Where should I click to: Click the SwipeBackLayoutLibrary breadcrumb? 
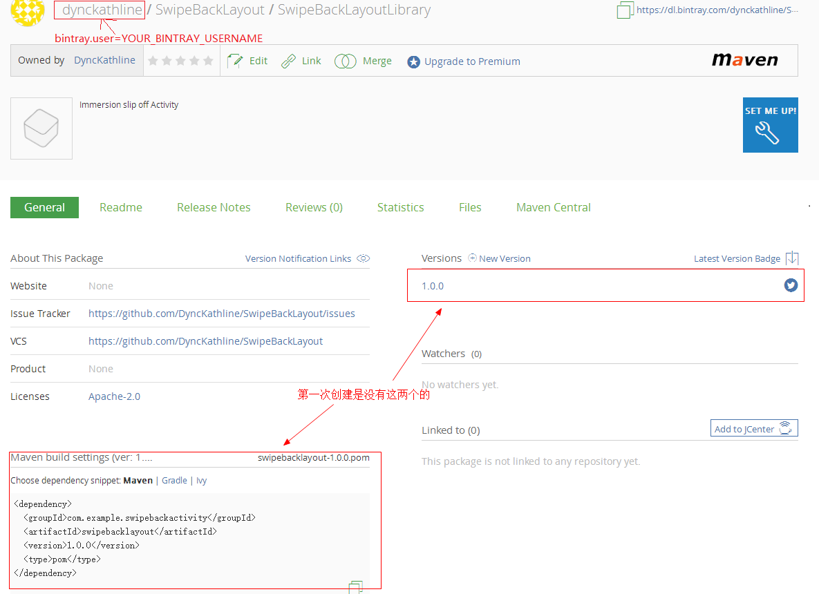pyautogui.click(x=354, y=10)
